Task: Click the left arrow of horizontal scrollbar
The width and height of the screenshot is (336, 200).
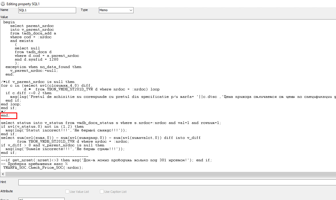Action: tap(3, 174)
